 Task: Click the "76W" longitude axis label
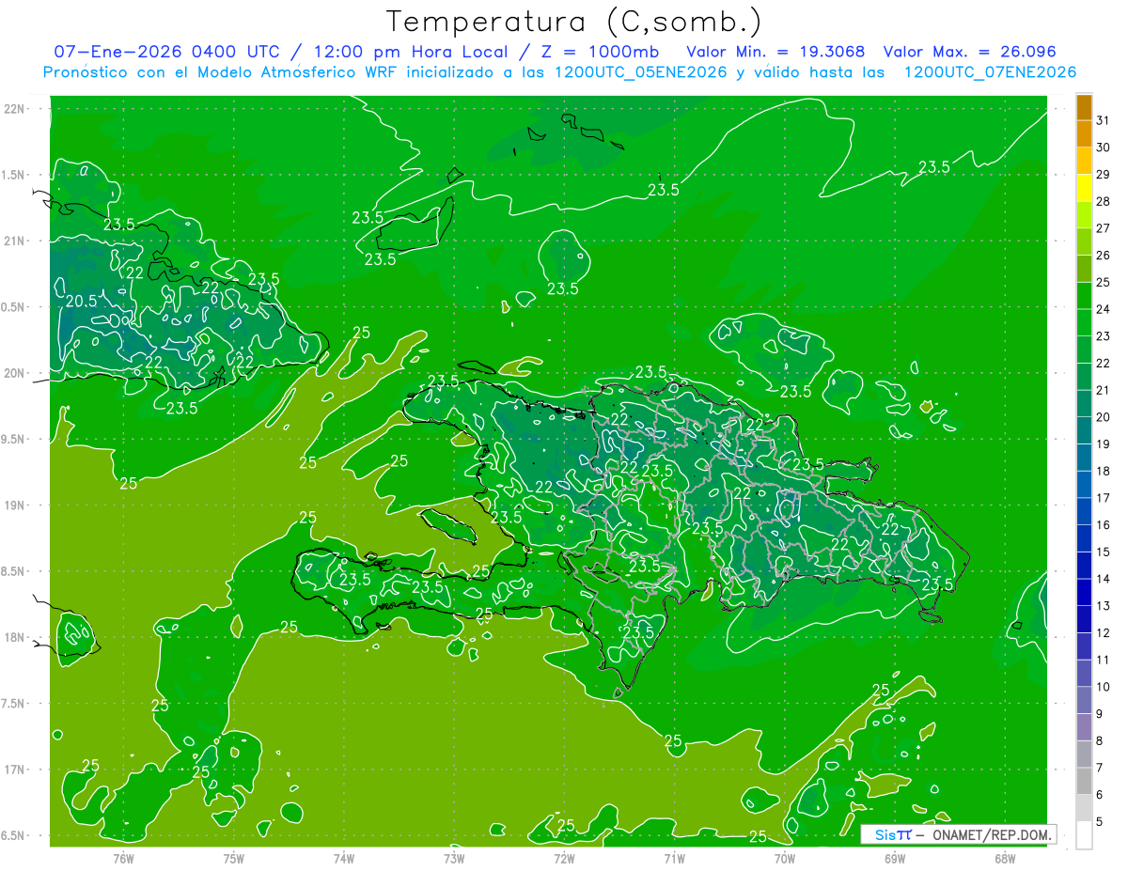(123, 859)
